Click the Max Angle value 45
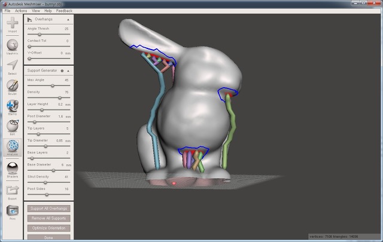 pos(66,80)
